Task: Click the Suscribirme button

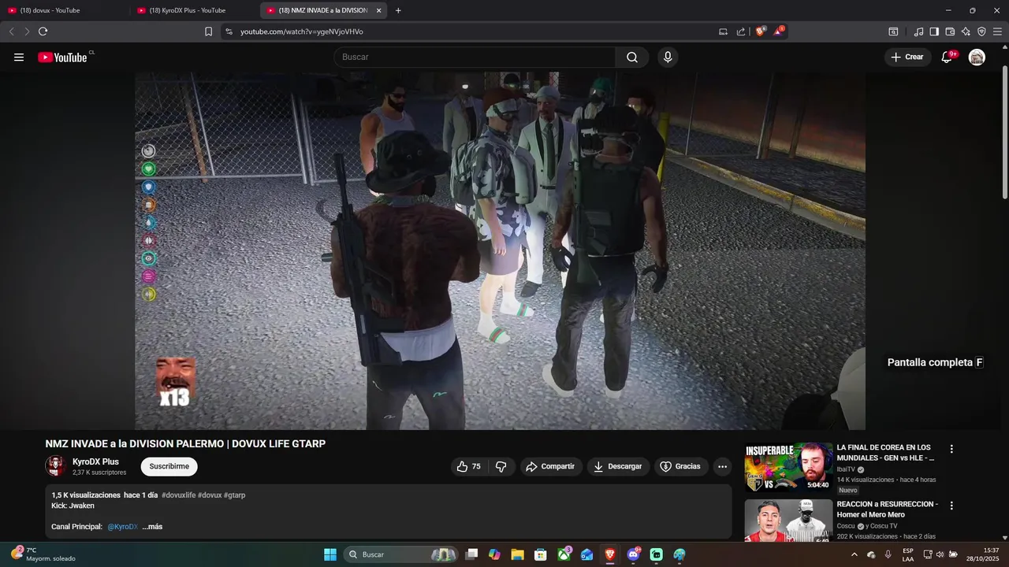Action: pyautogui.click(x=169, y=466)
